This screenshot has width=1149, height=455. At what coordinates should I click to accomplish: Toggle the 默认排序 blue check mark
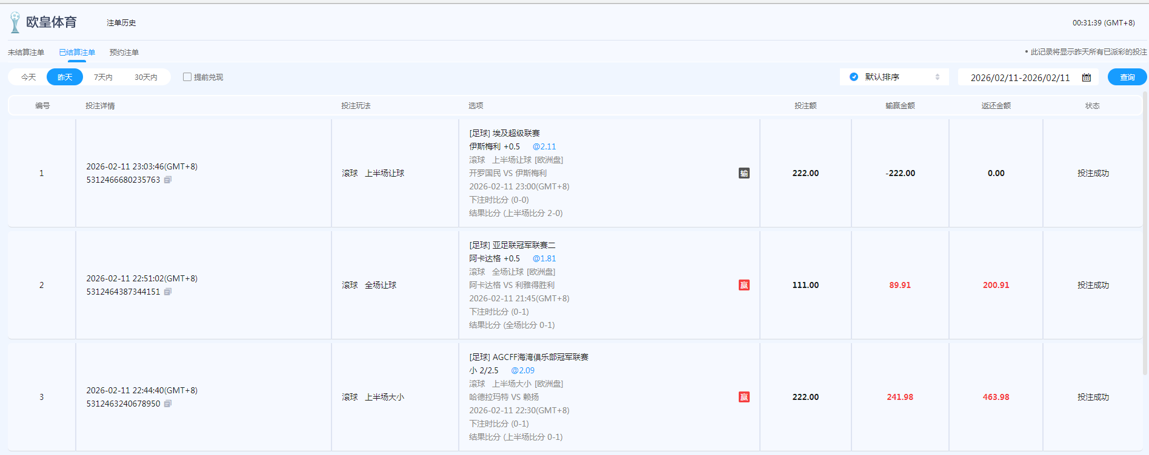854,77
